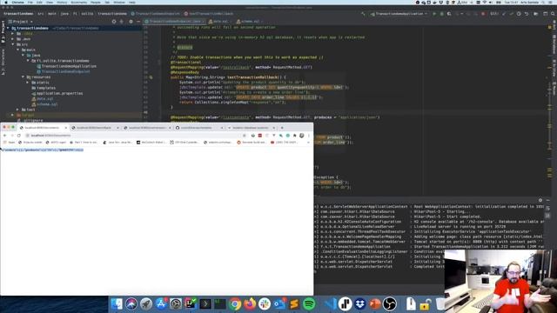Click IntelliJ Search Everywhere magnifier icon
The width and height of the screenshot is (557, 313).
pyautogui.click(x=554, y=14)
